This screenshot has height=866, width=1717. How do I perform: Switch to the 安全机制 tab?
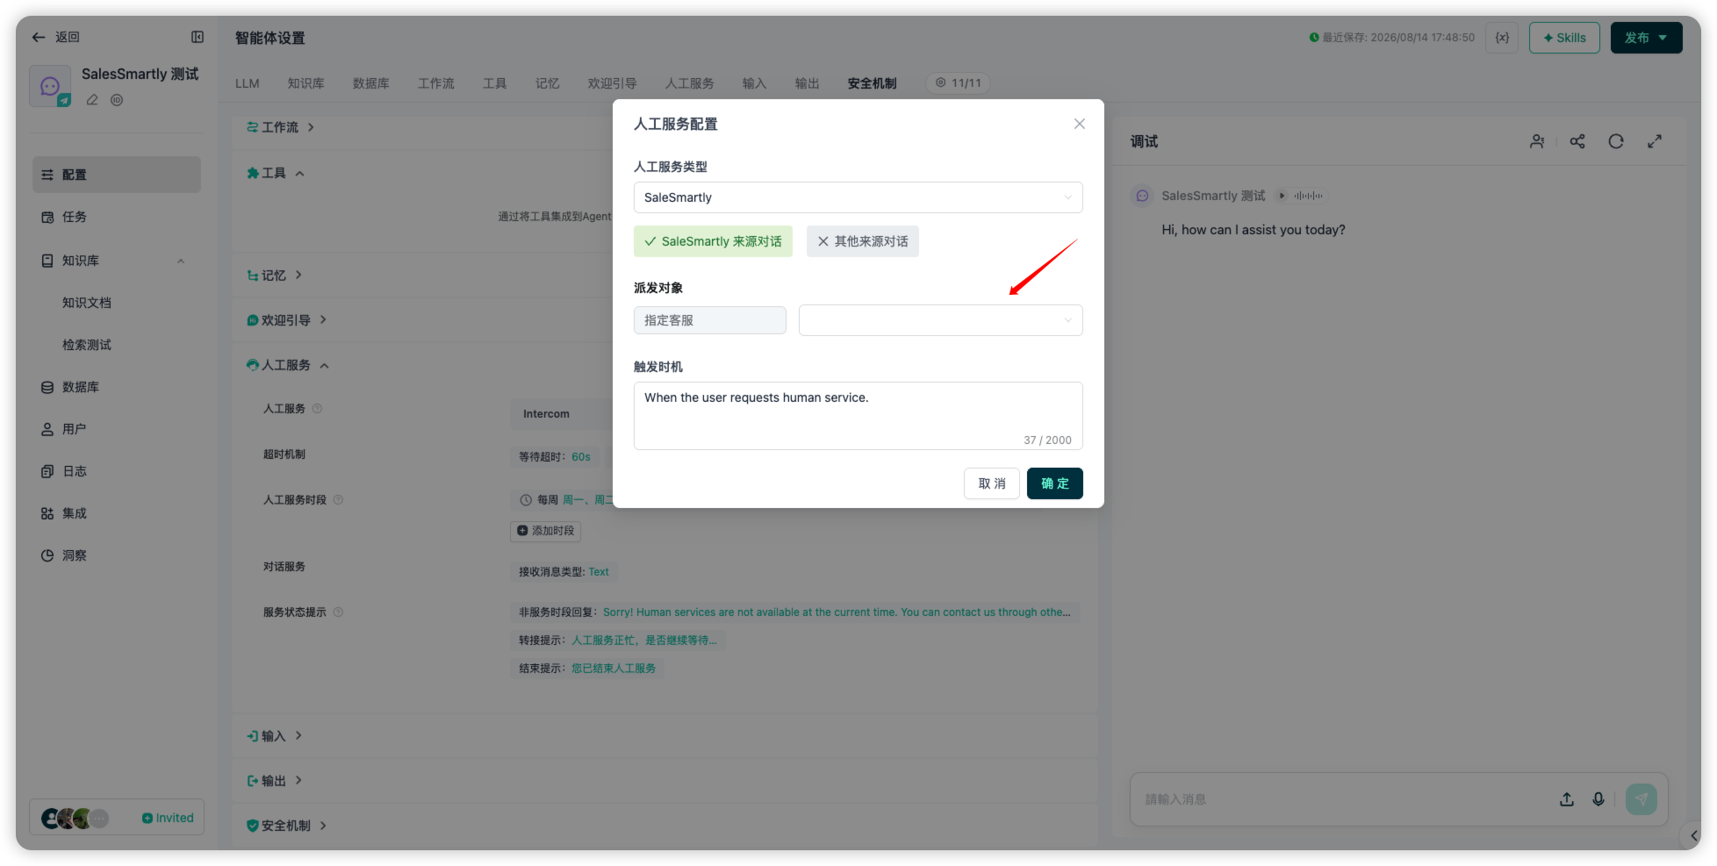(873, 83)
